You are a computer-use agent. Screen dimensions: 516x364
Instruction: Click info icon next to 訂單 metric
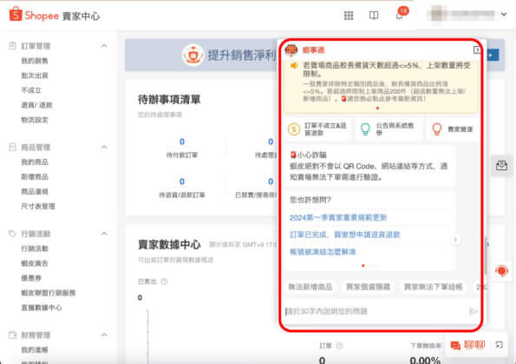click(339, 345)
